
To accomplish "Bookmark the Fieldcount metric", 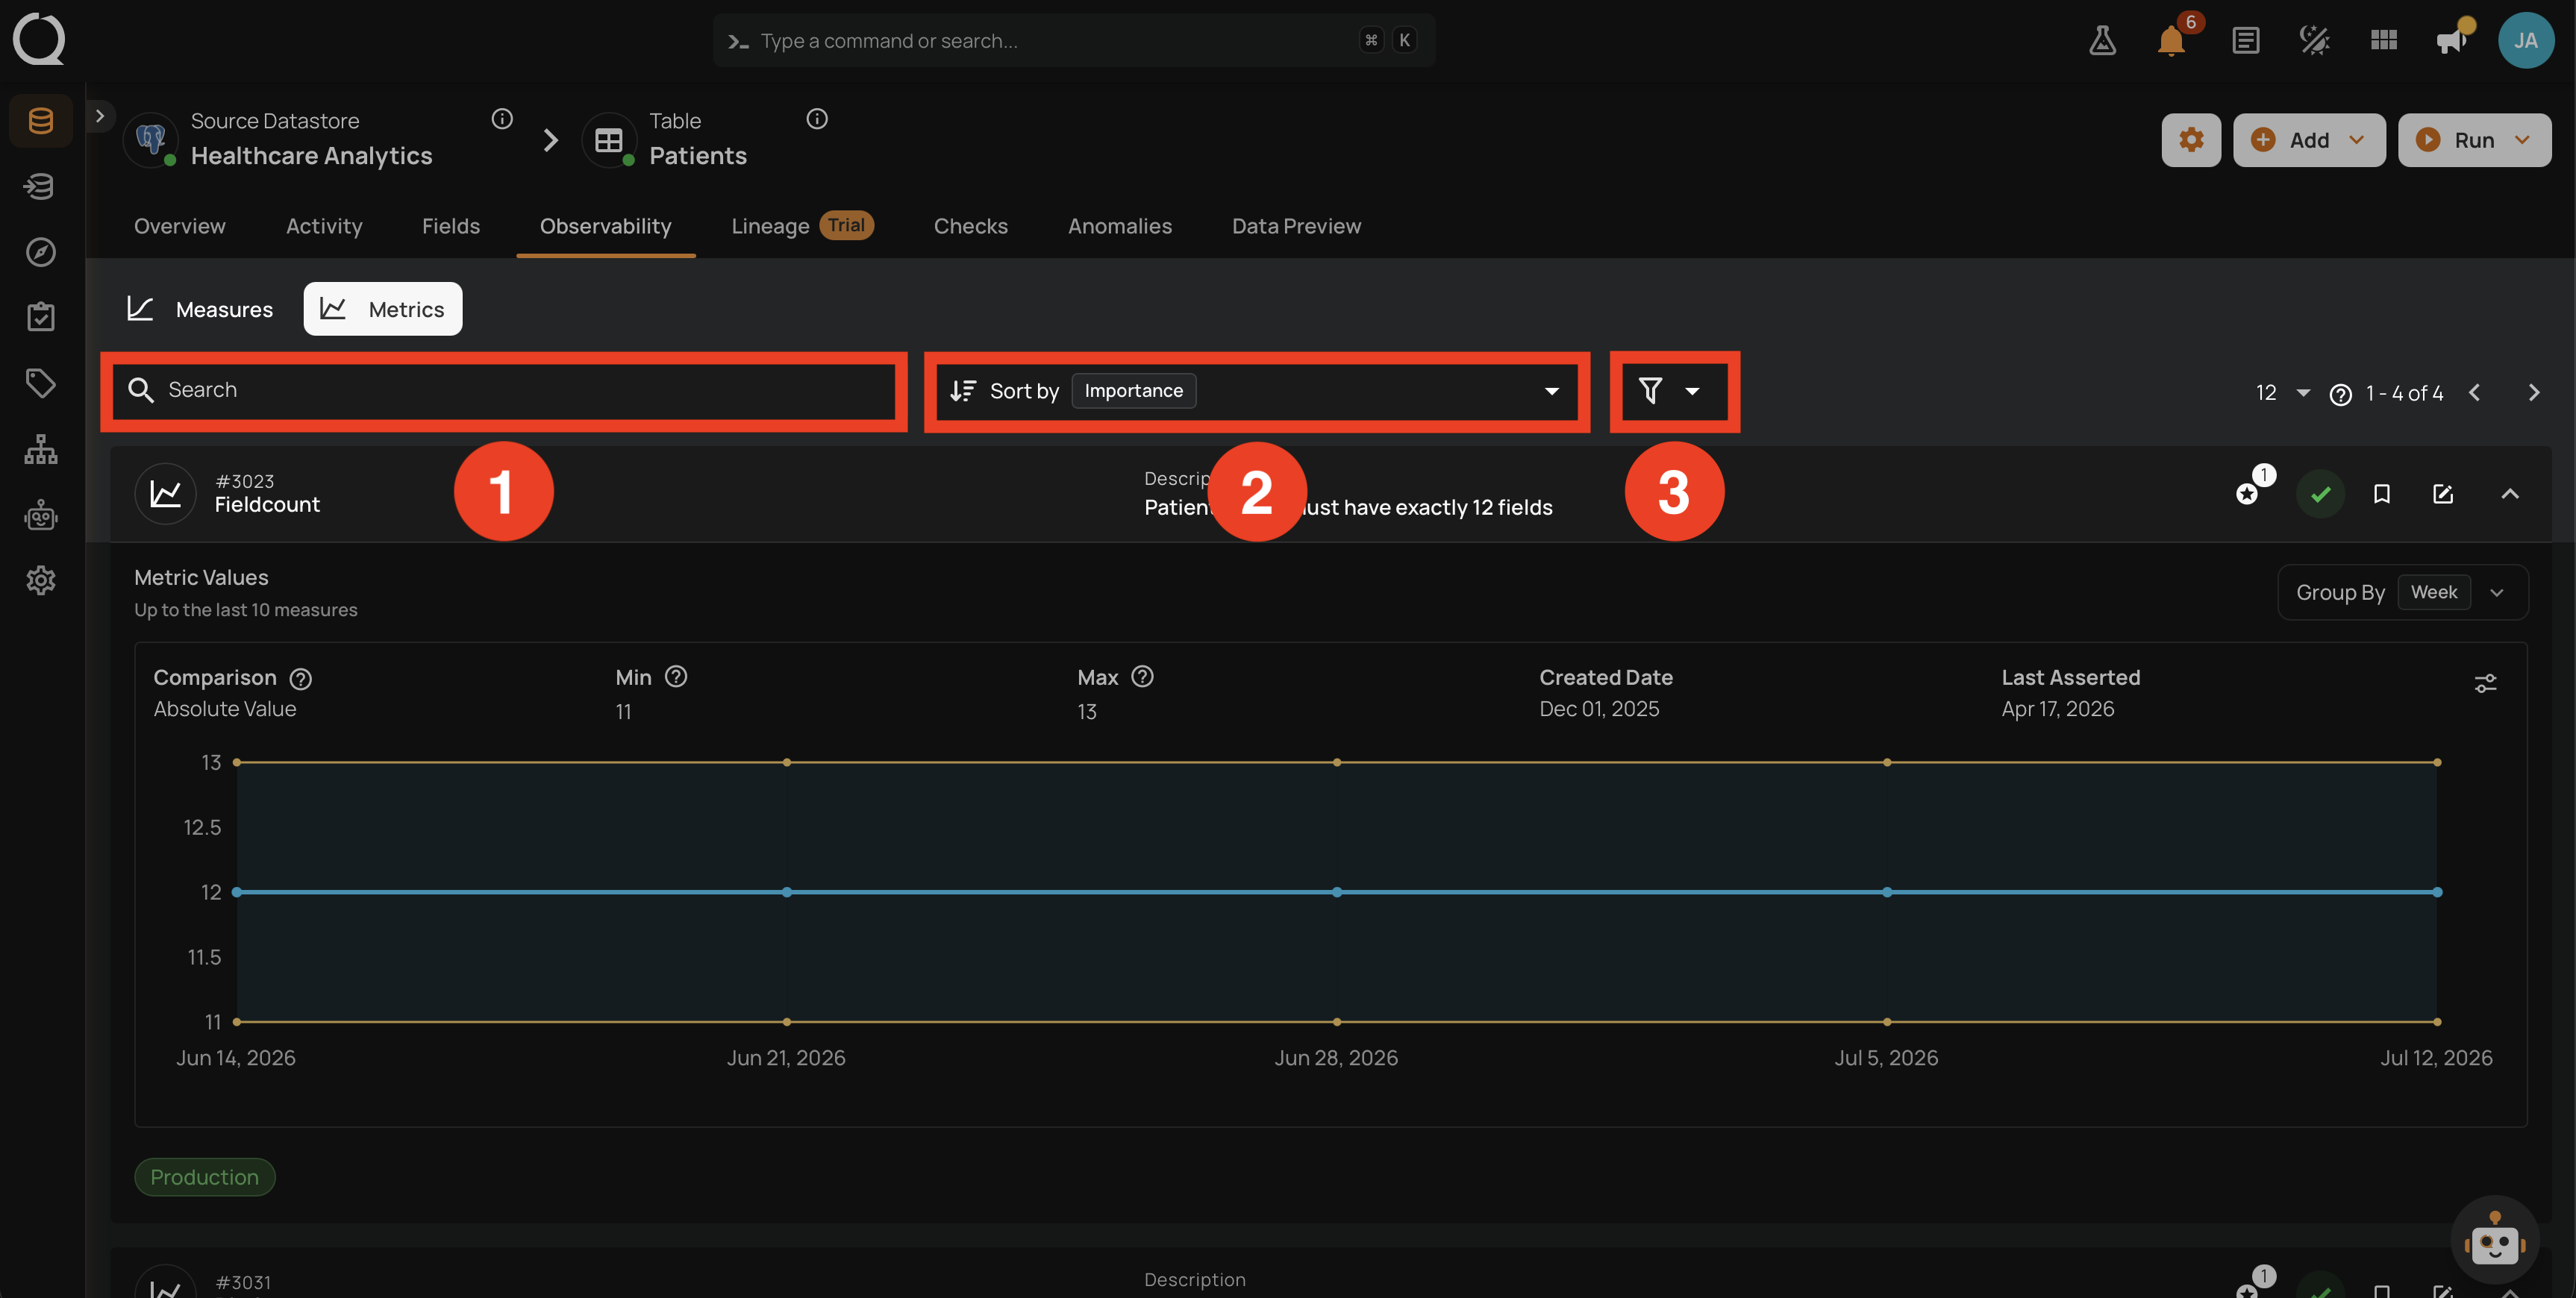I will pos(2381,494).
